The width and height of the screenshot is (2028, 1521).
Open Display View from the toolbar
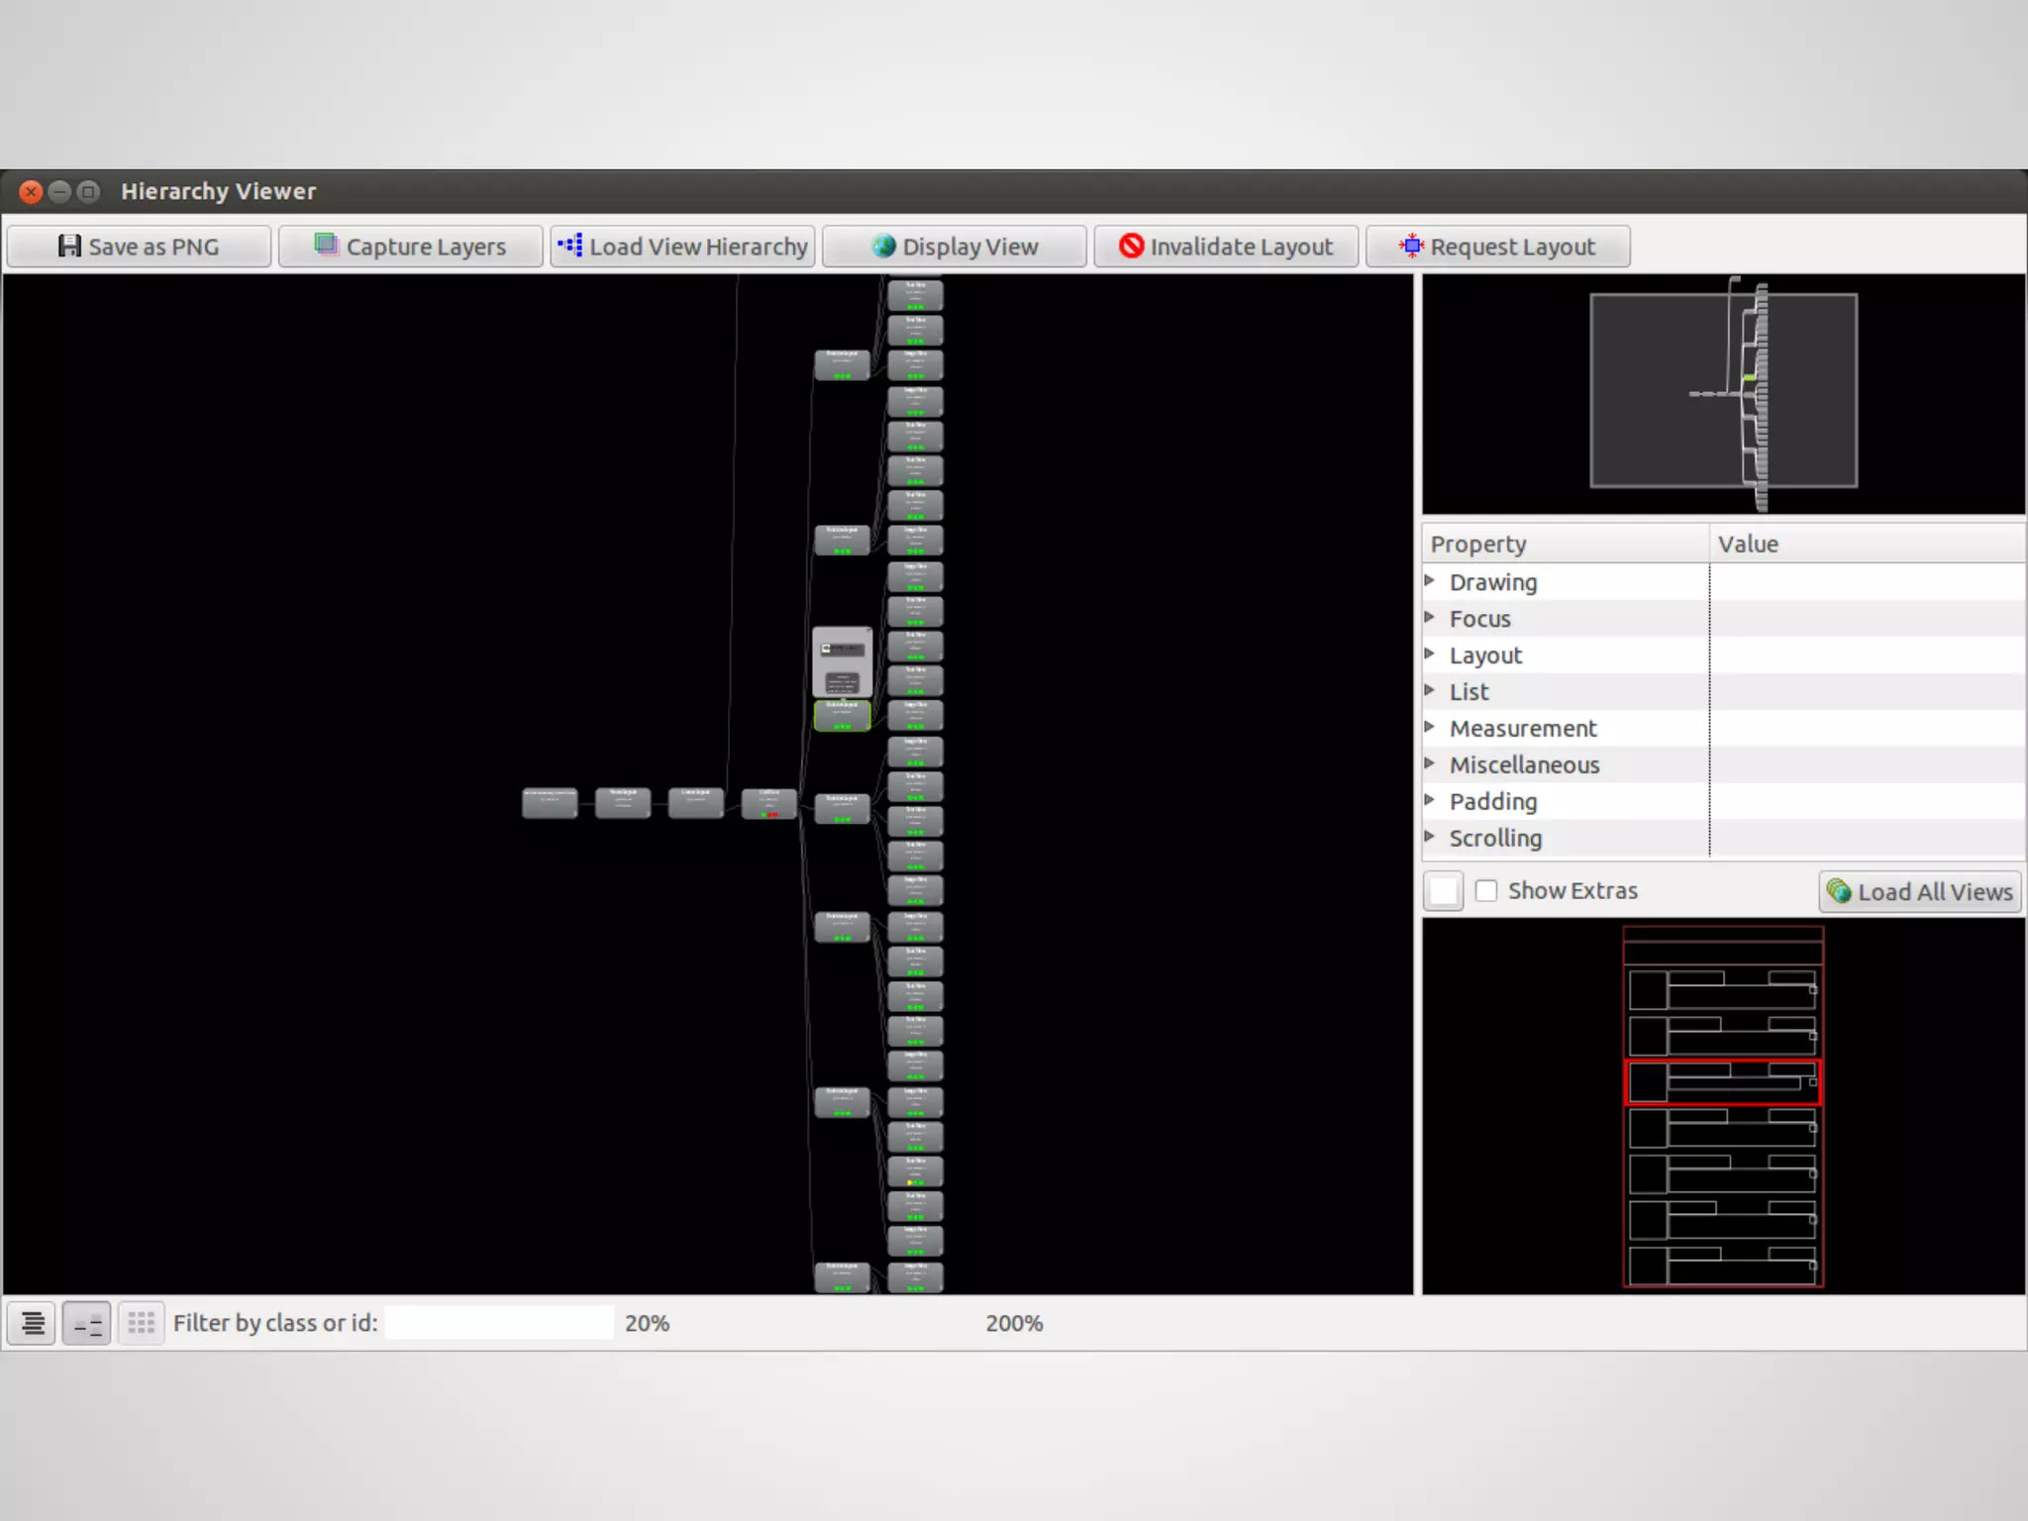(955, 247)
